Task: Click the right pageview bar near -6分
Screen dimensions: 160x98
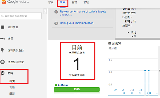Action: (x=149, y=83)
